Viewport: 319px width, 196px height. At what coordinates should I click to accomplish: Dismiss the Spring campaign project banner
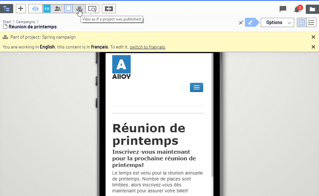point(313,37)
